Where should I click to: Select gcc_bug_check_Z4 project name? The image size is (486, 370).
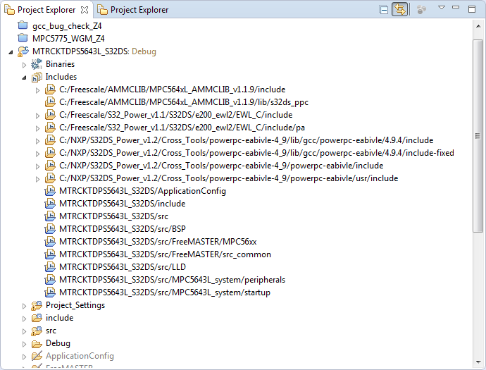coord(67,26)
